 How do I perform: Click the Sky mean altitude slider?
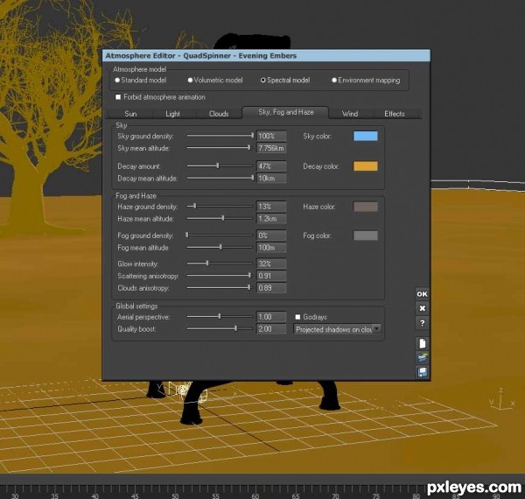coord(220,148)
